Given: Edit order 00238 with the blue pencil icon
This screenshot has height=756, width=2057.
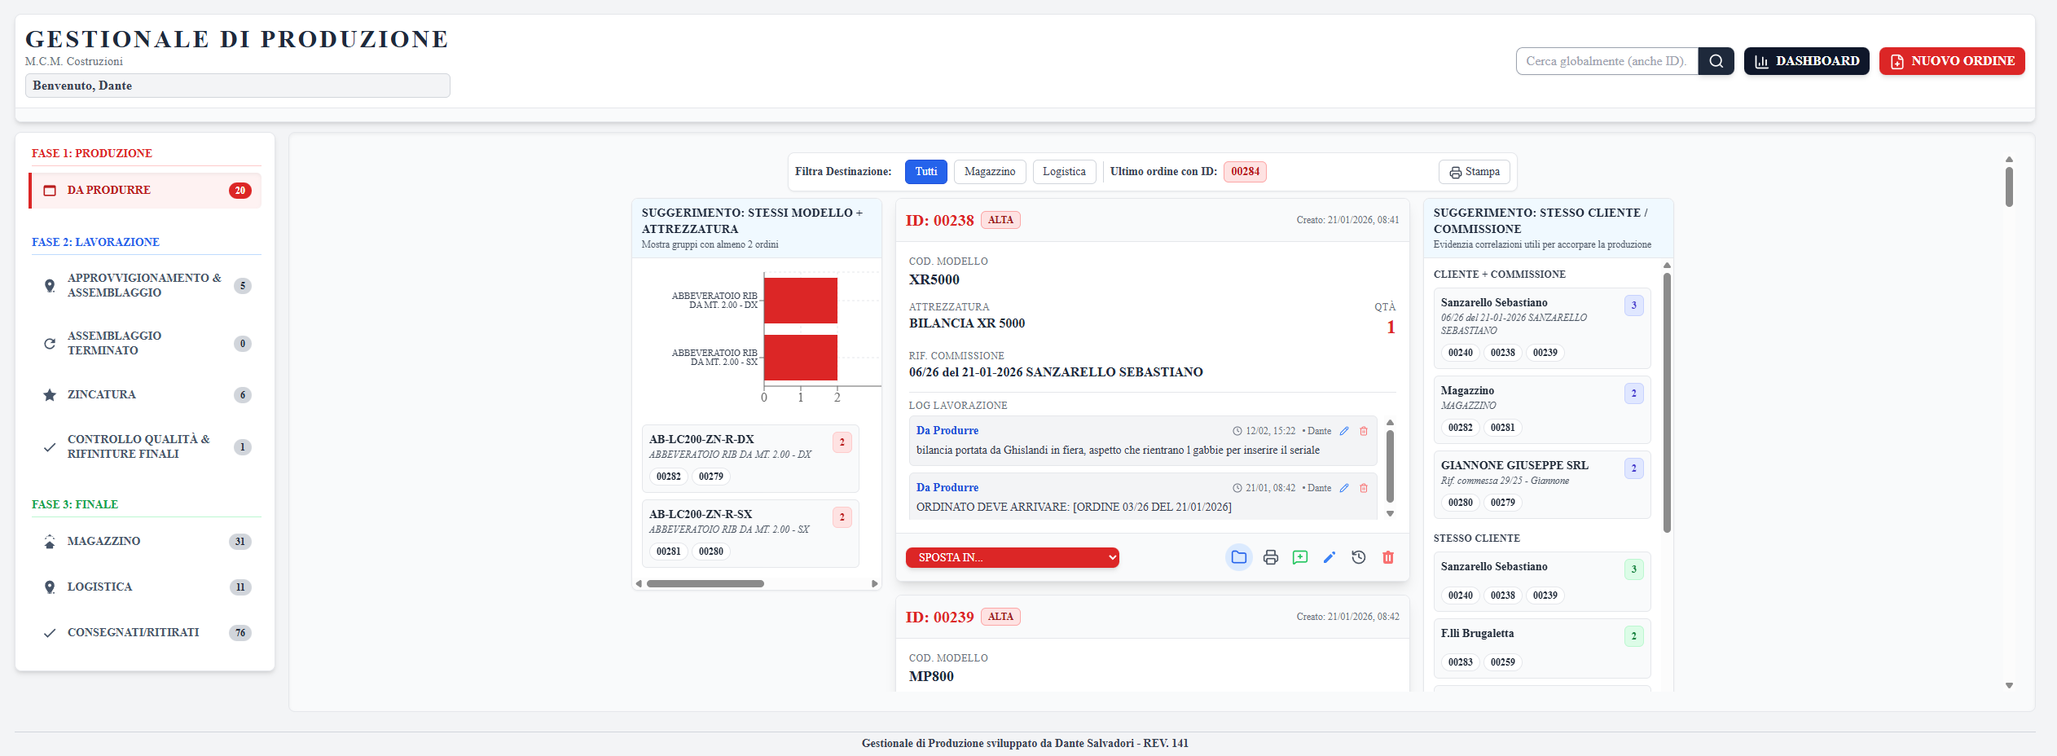Looking at the screenshot, I should [1330, 557].
